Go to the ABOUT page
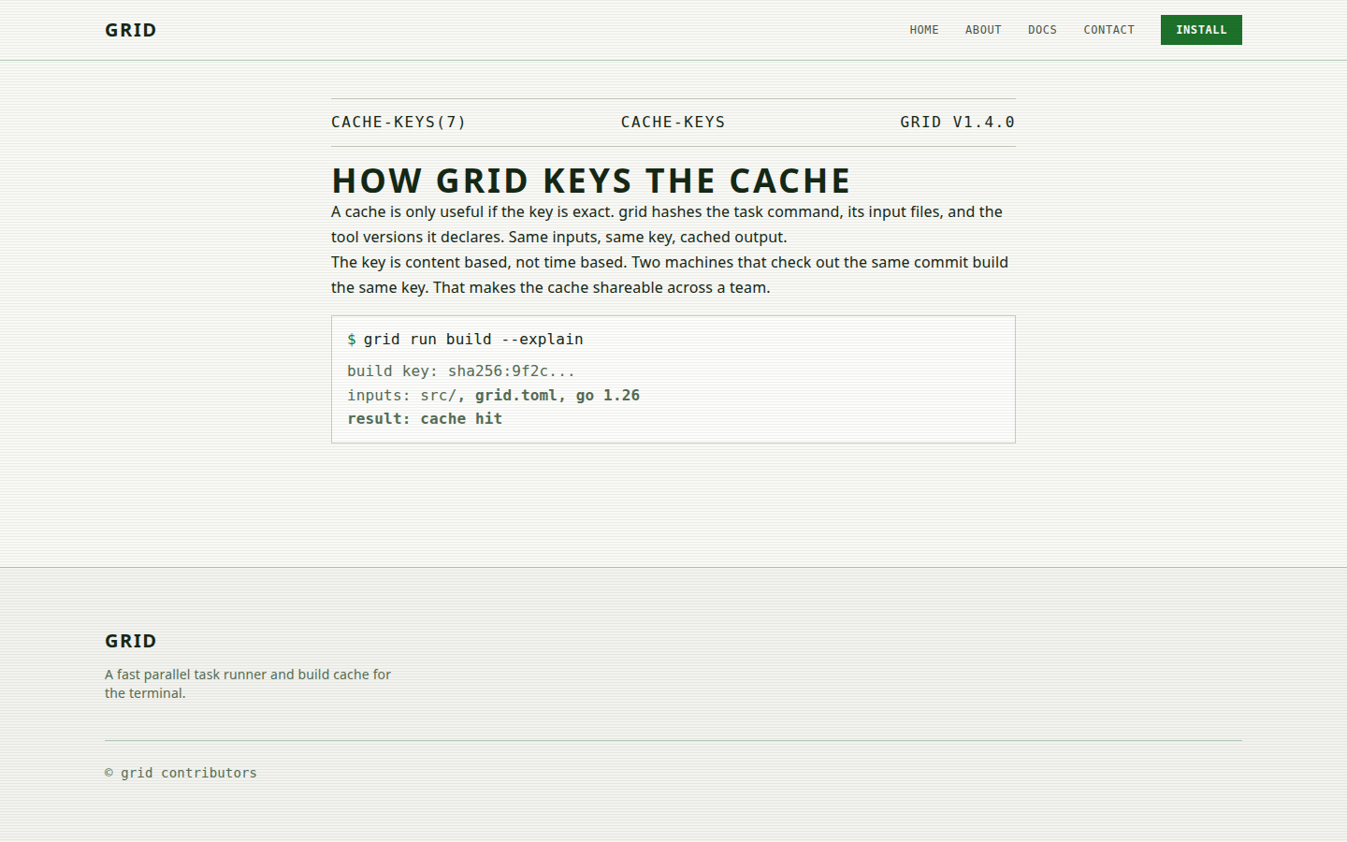The height and width of the screenshot is (842, 1347). pos(983,30)
